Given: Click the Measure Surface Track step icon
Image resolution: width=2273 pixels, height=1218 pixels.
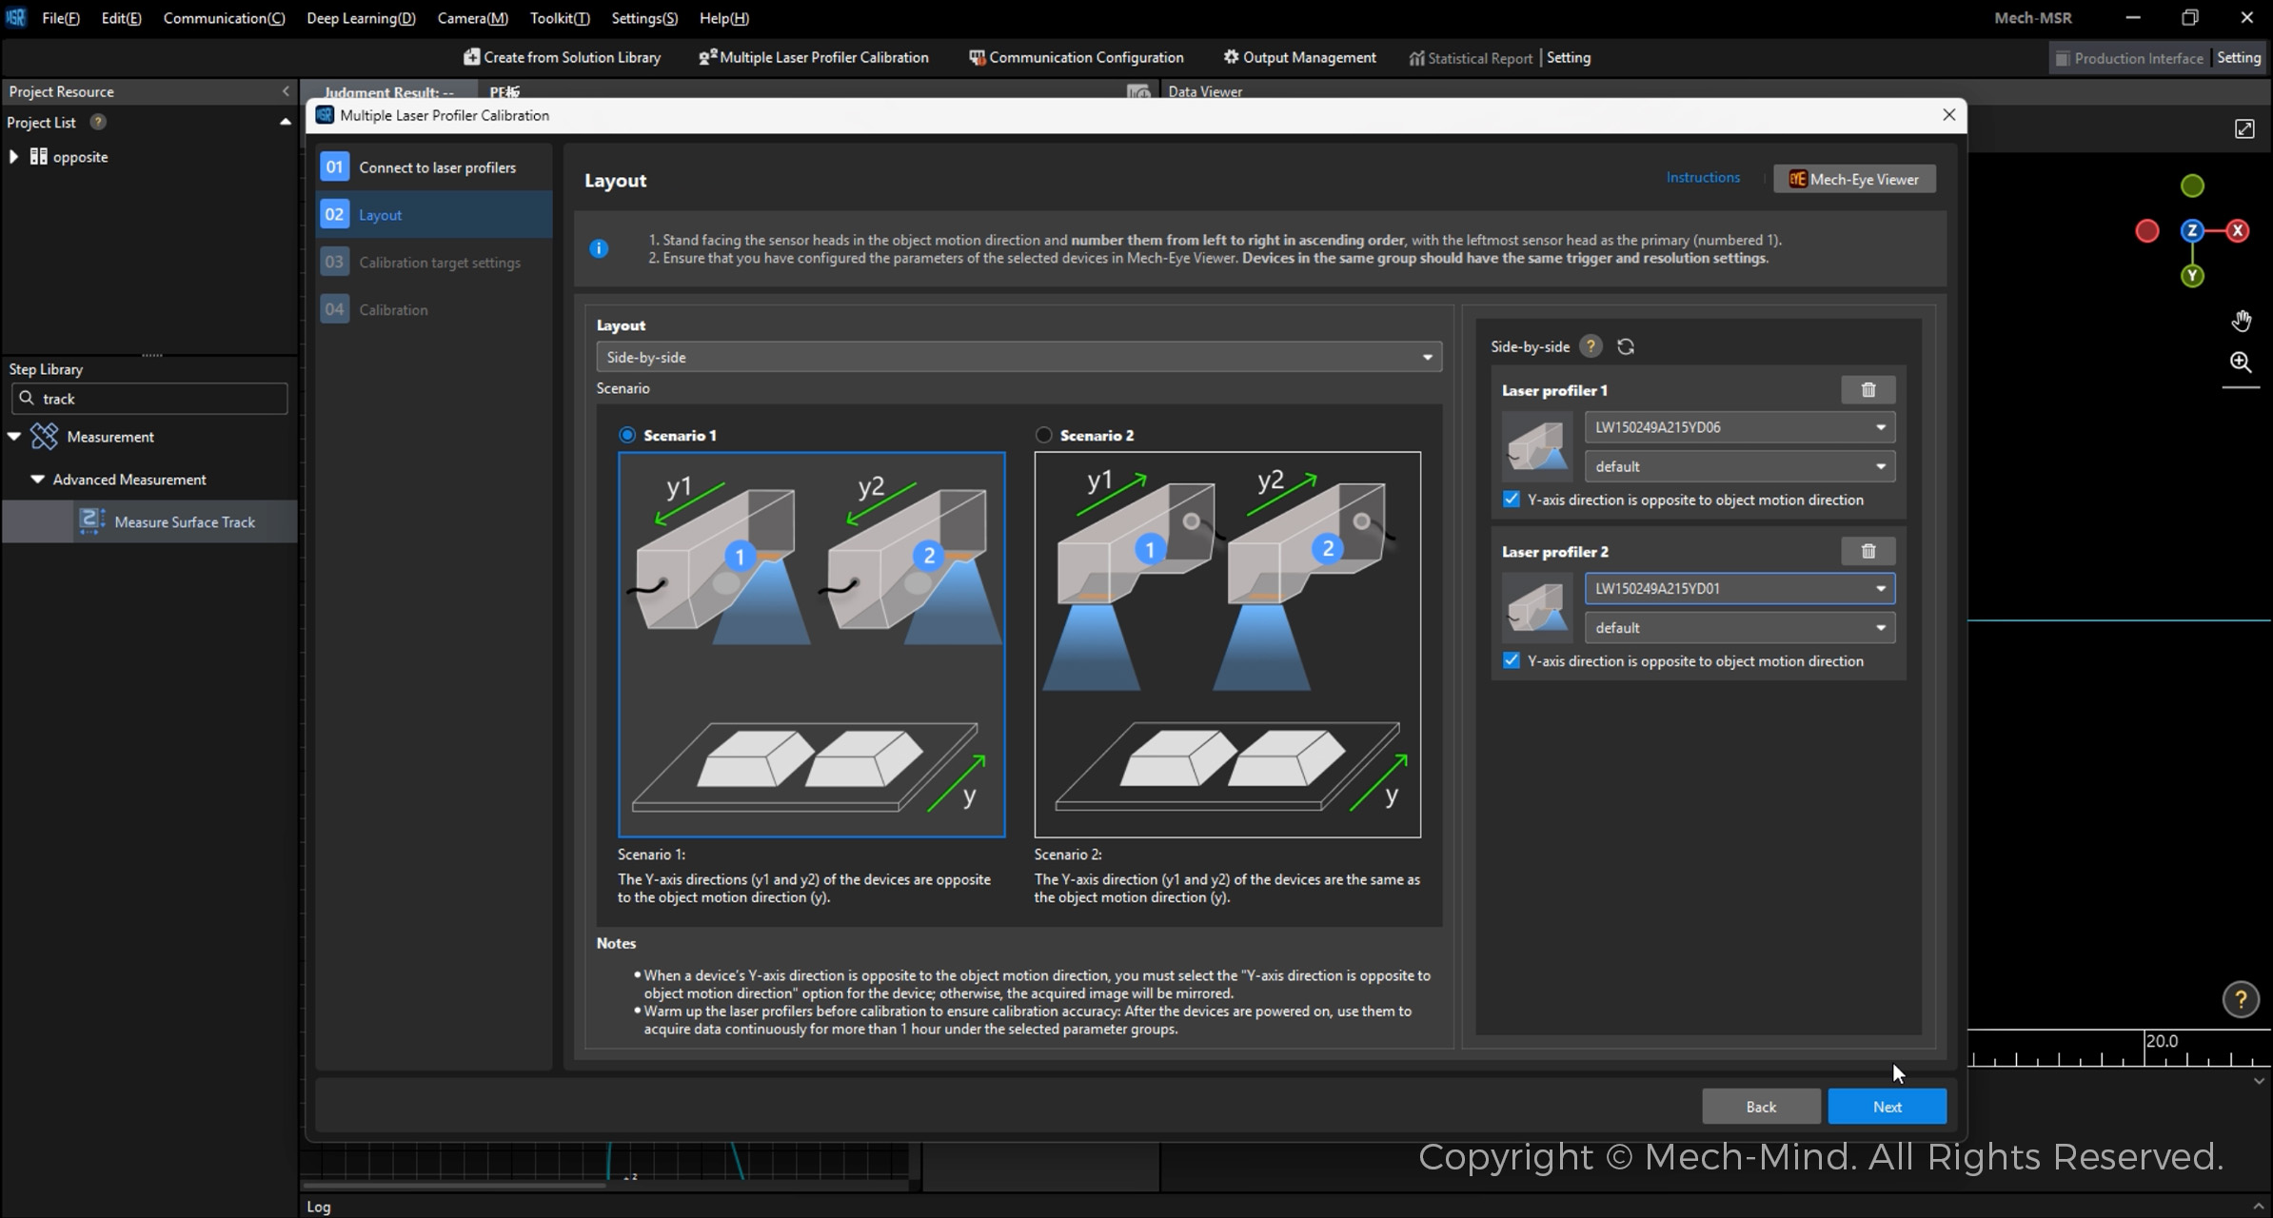Looking at the screenshot, I should [91, 521].
